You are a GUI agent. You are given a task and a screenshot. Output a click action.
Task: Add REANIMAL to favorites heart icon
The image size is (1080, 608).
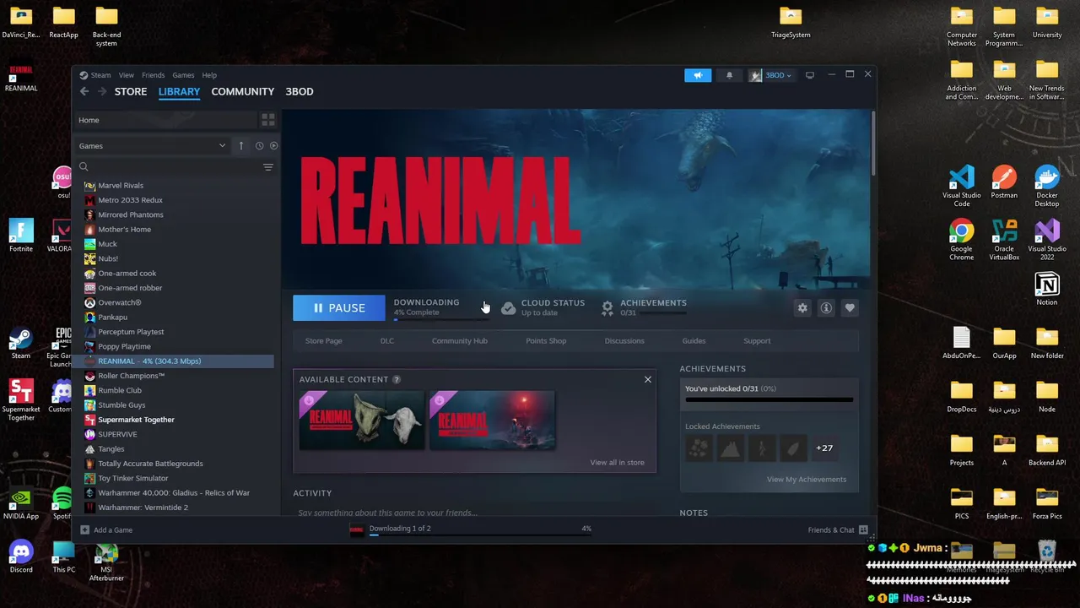point(850,308)
